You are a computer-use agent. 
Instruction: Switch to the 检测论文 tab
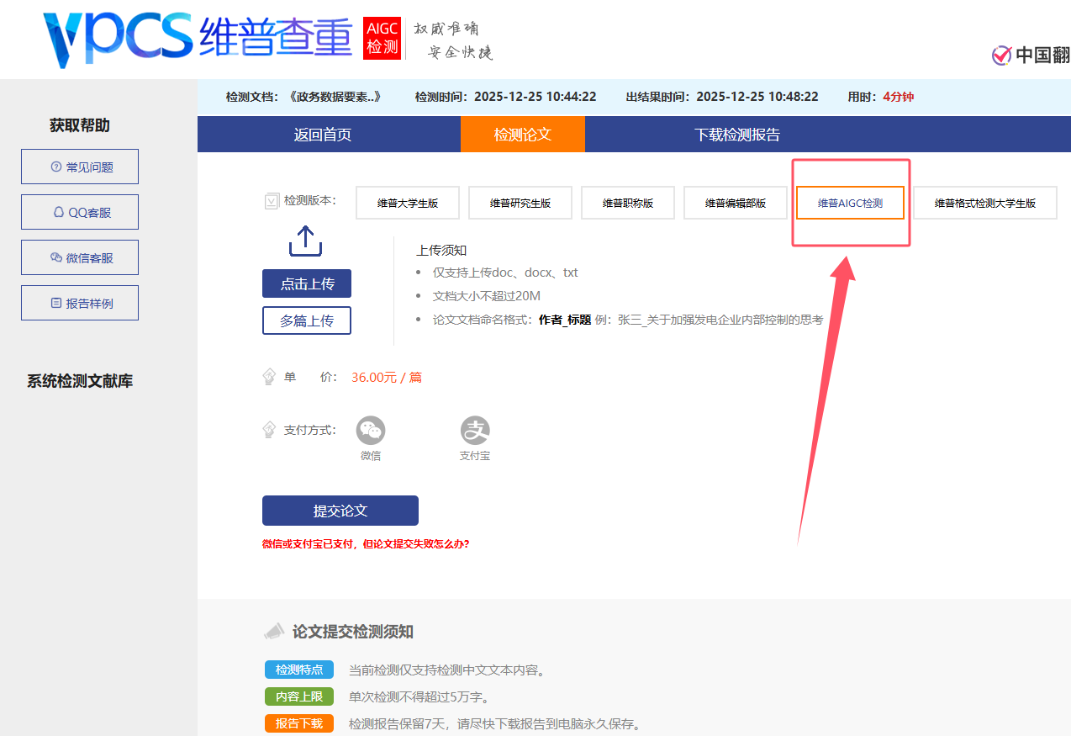tap(522, 134)
